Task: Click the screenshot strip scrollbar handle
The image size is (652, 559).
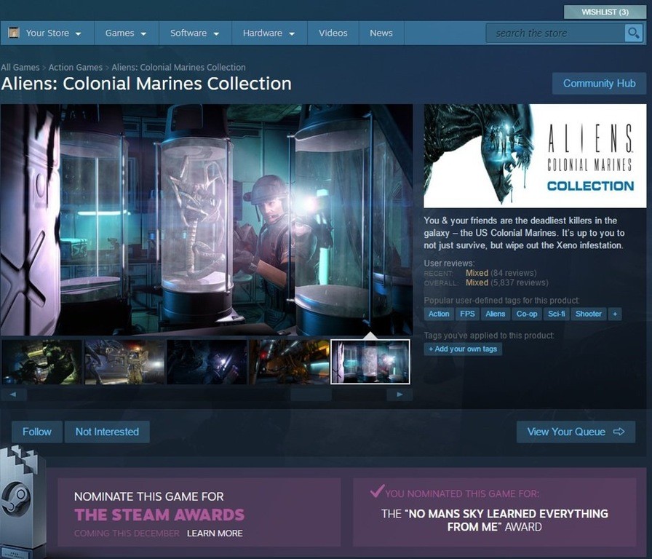Action: (311, 395)
